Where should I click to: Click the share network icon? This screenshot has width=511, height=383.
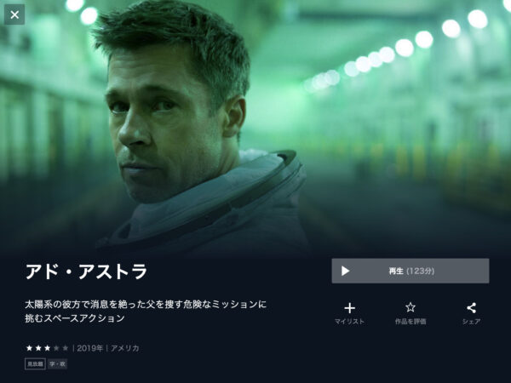pyautogui.click(x=471, y=308)
